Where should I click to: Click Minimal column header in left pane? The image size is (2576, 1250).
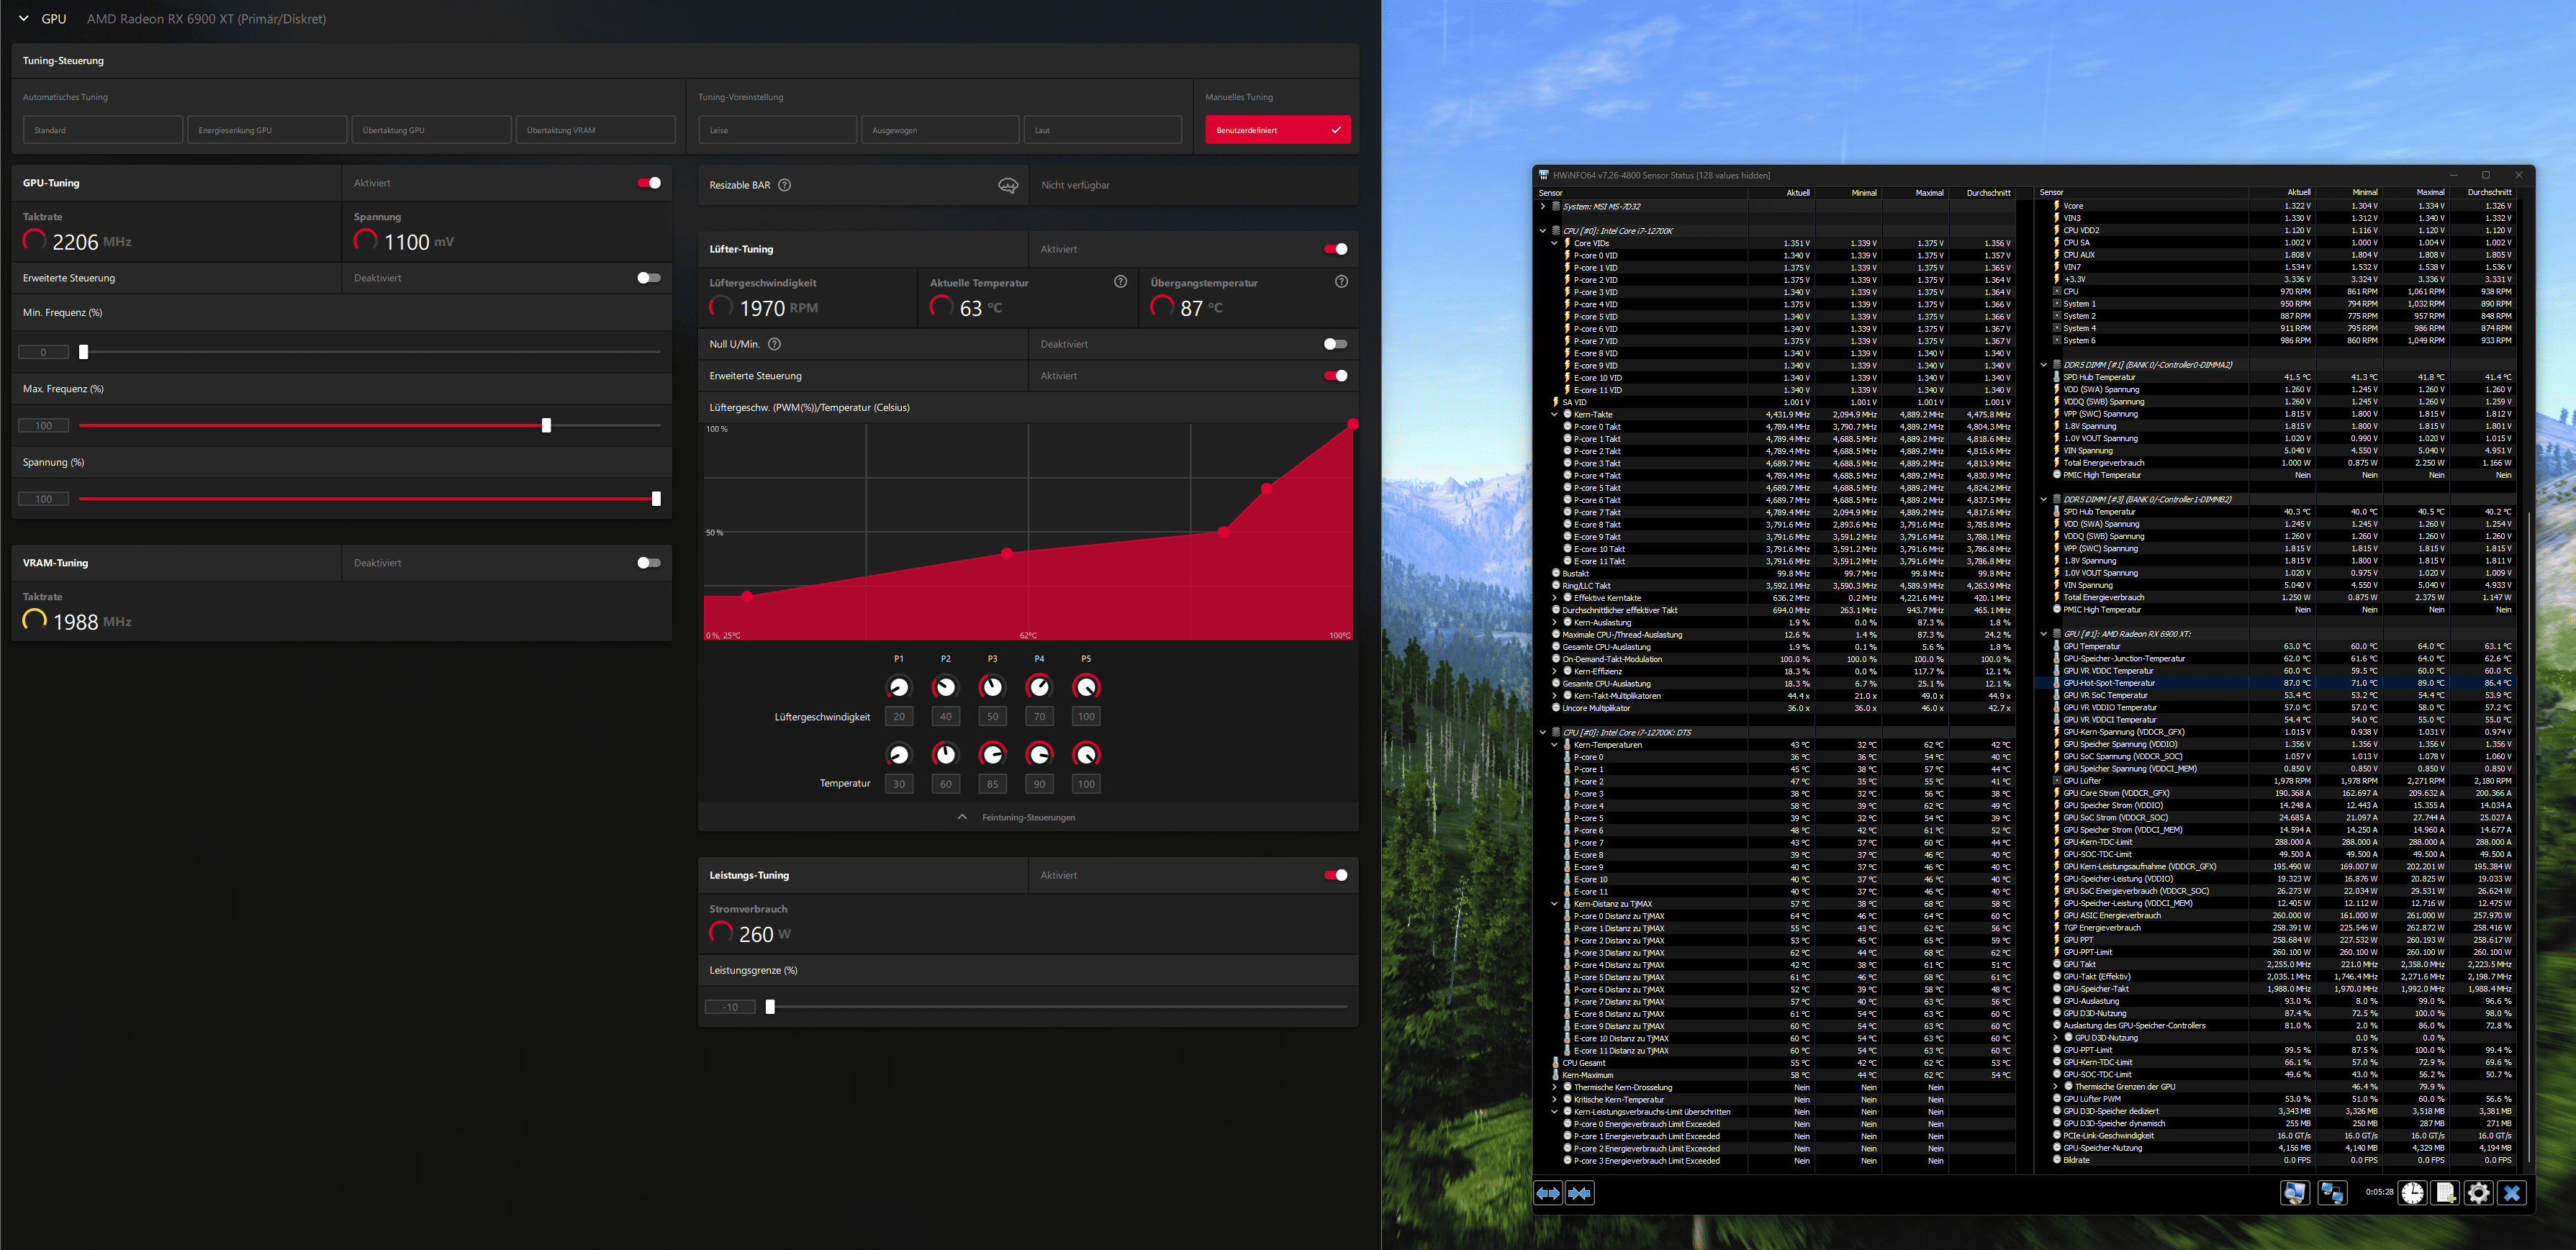pyautogui.click(x=1848, y=193)
